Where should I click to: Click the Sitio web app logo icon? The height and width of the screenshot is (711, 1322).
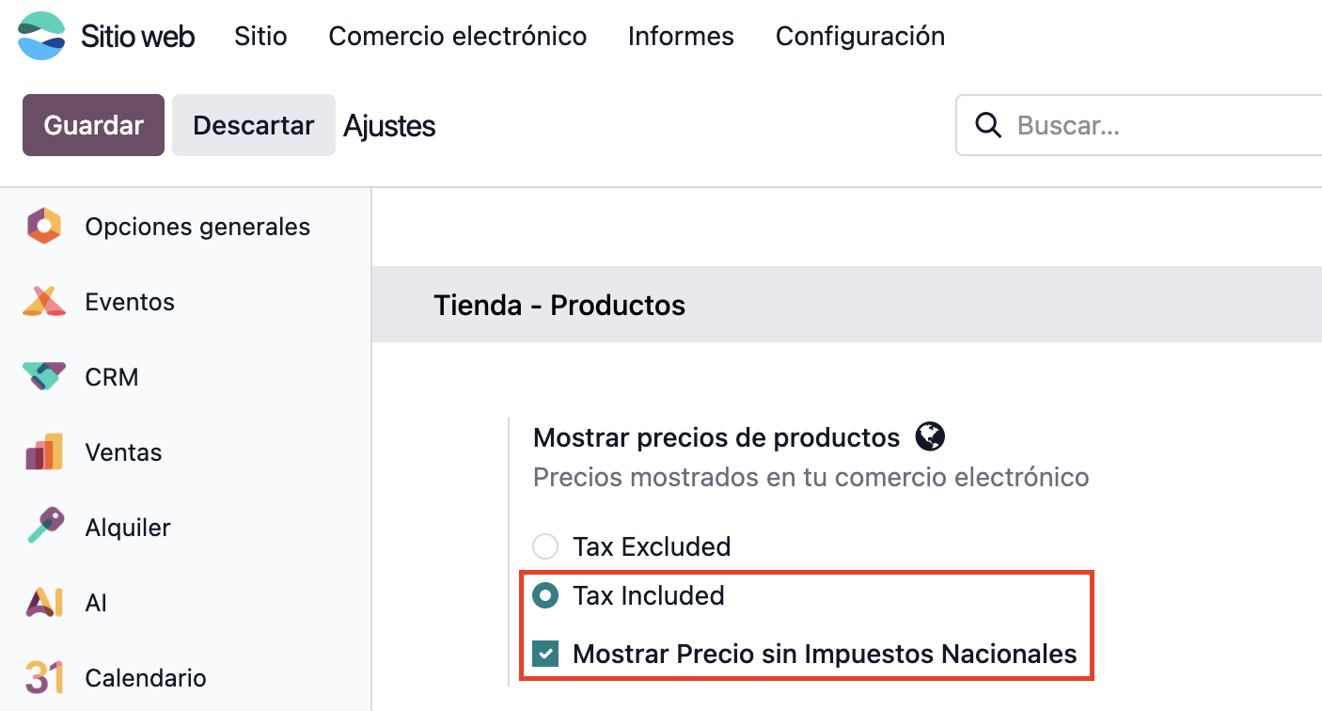point(41,37)
